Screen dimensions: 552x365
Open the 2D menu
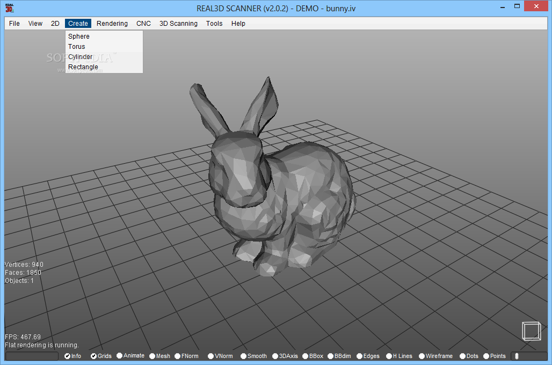coord(55,24)
